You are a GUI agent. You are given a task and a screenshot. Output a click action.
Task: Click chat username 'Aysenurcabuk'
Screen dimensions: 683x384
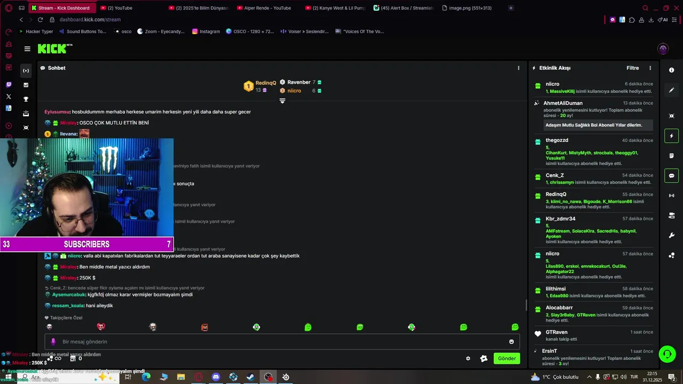tap(69, 294)
